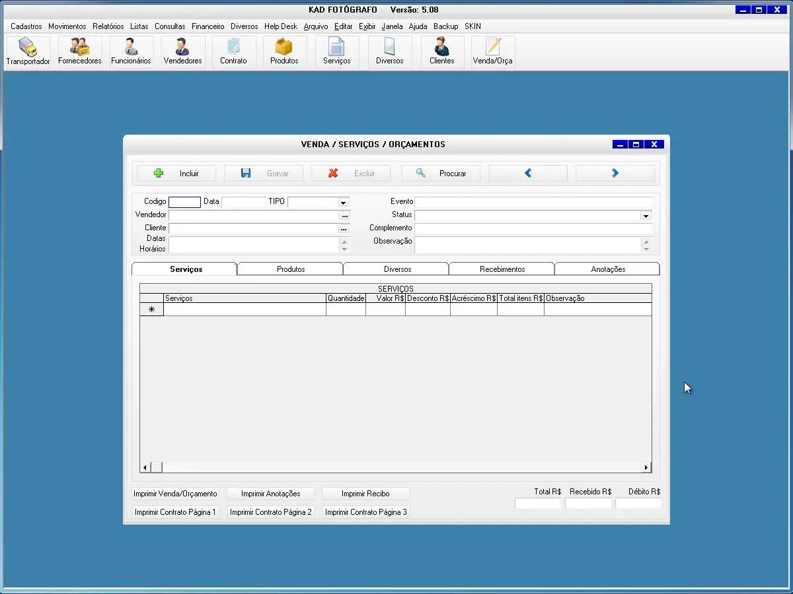Click the Procurar search button
793x594 pixels.
(x=441, y=174)
